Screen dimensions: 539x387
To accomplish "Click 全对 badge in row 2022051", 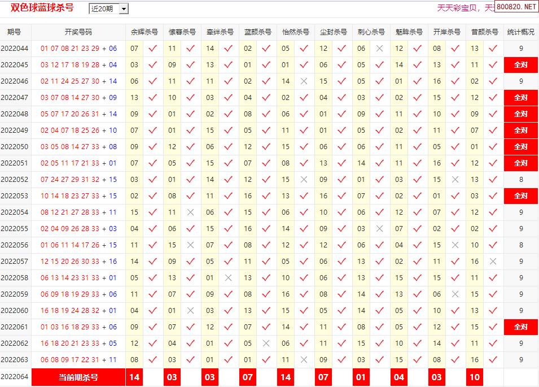I will (521, 163).
